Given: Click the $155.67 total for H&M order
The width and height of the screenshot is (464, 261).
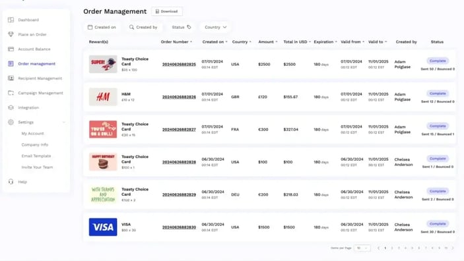Looking at the screenshot, I should [x=290, y=97].
